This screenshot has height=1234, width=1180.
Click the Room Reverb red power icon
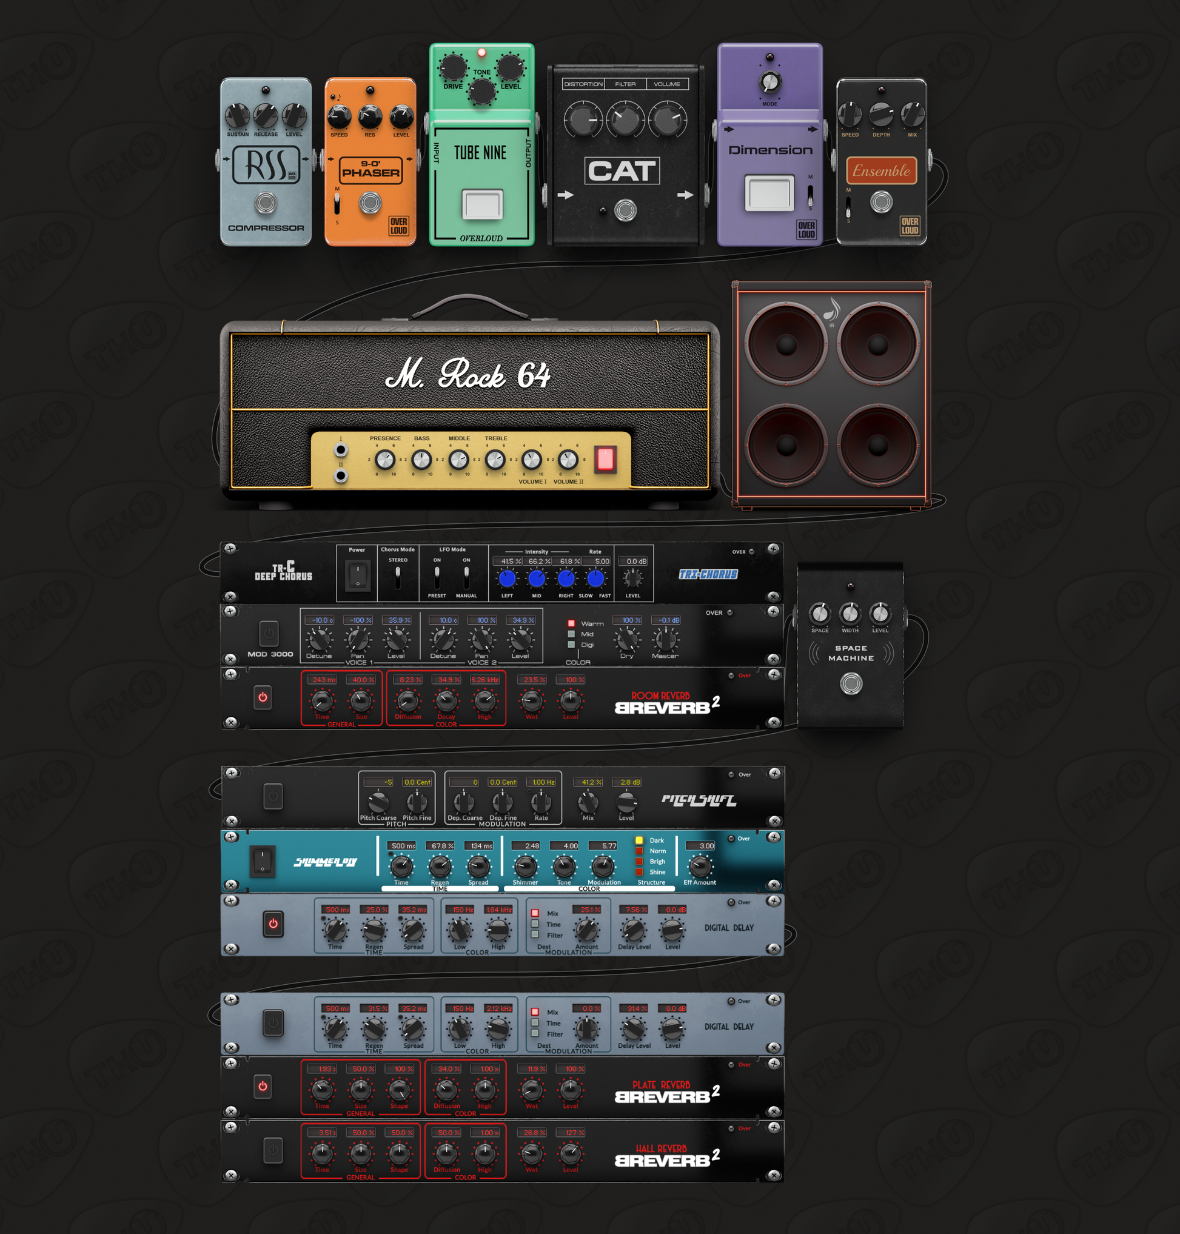pyautogui.click(x=263, y=697)
